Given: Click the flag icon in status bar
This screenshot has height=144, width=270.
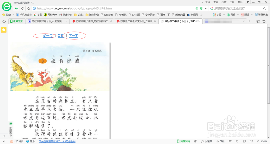Looking at the screenshot, I should point(230,141).
